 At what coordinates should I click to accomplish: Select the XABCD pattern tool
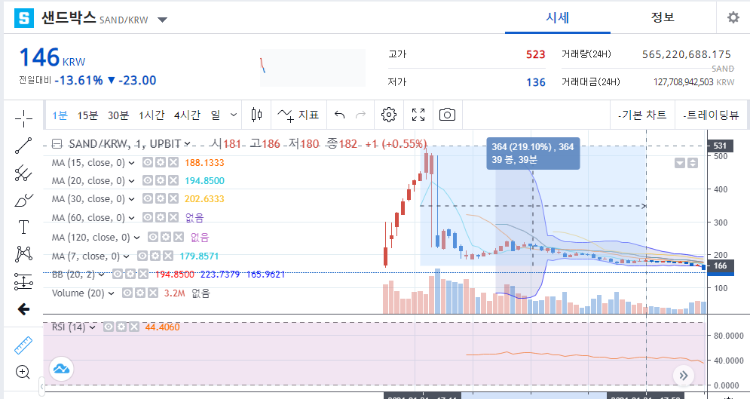coord(23,254)
